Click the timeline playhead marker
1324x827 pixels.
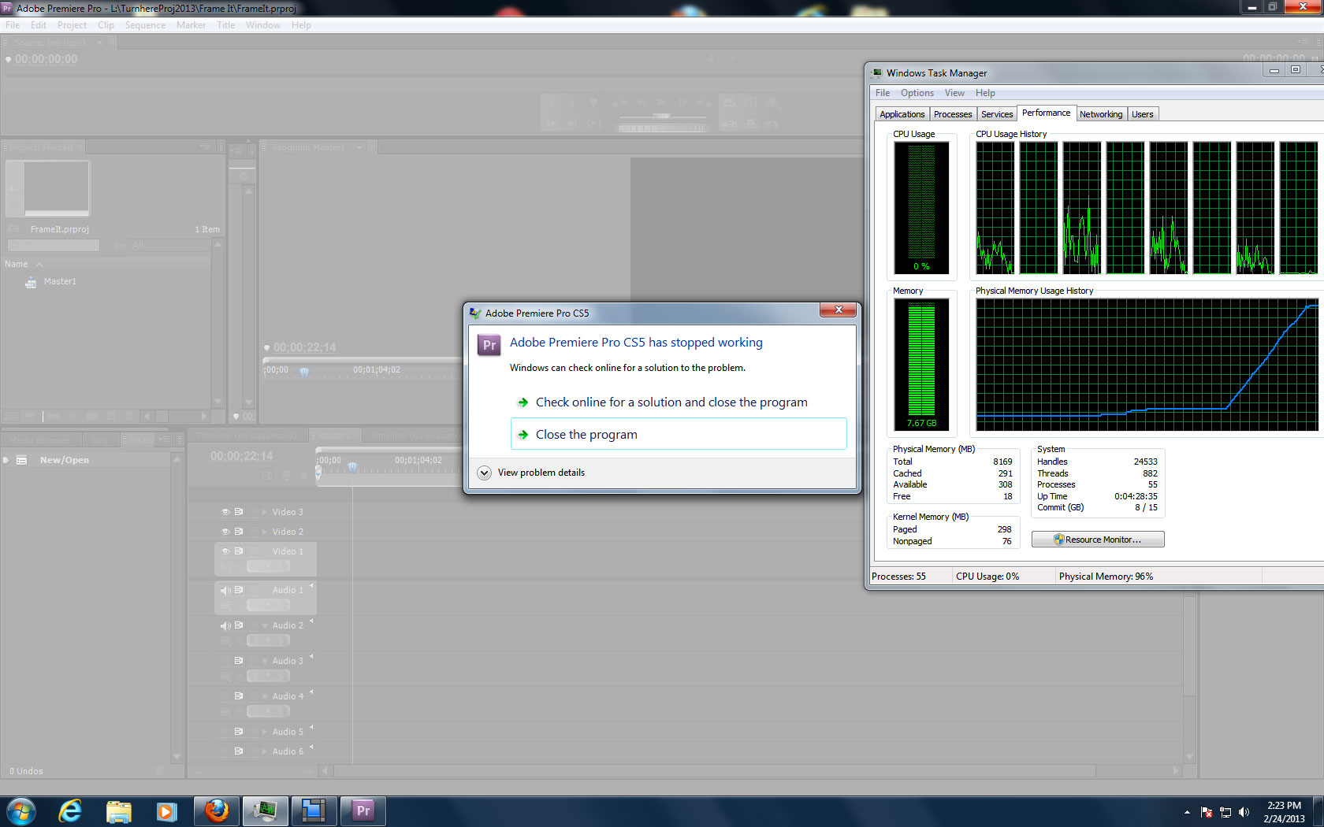[352, 466]
